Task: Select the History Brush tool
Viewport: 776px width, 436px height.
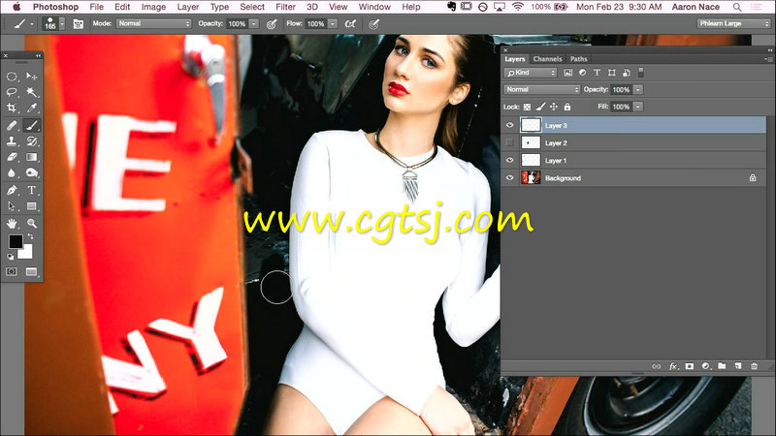Action: 31,141
